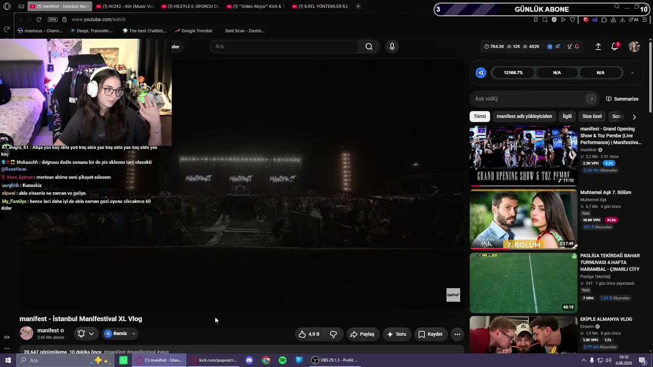
Task: Open the DeepL Translate bookmark
Action: tap(92, 31)
